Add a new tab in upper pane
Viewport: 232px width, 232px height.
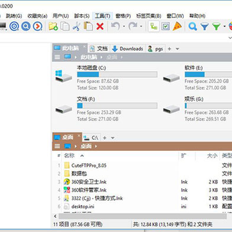tap(169, 49)
